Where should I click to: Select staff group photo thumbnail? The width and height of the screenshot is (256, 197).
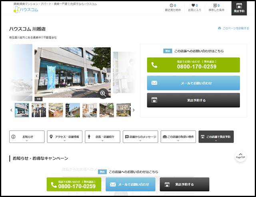39,110
